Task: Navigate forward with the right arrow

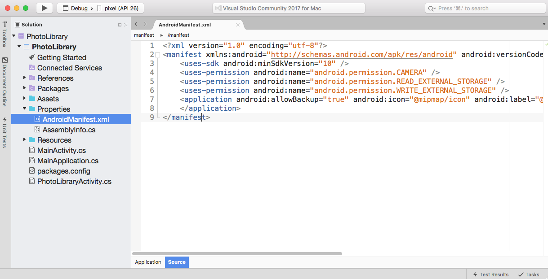Action: [x=145, y=24]
